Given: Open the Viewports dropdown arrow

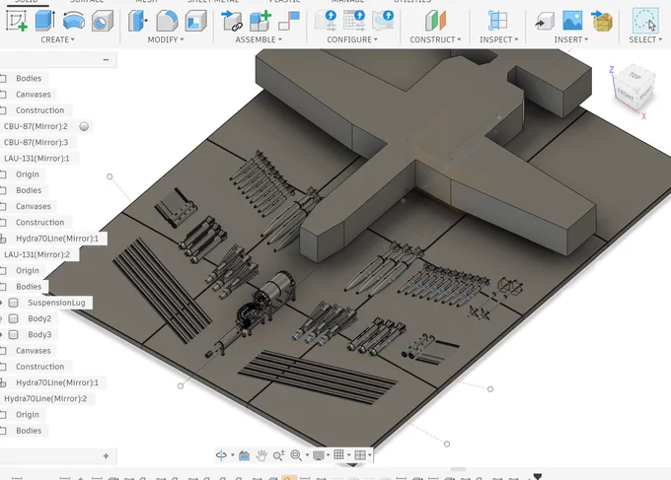Looking at the screenshot, I should [x=369, y=455].
